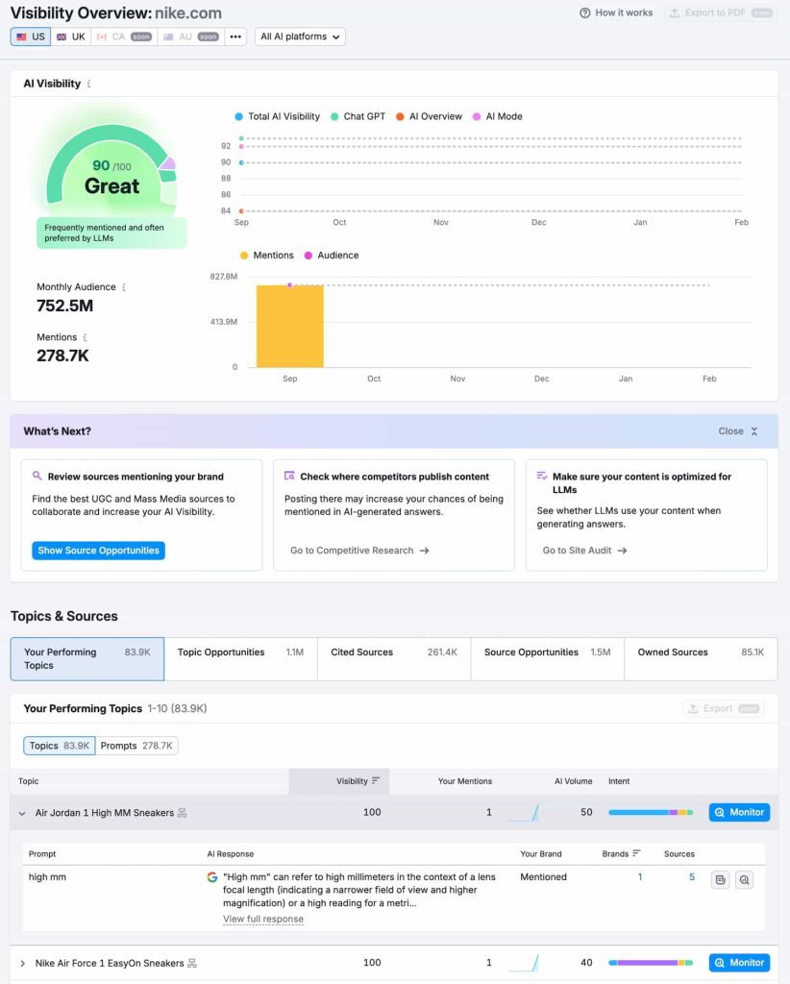Click the Show Source Opportunities button

96,550
